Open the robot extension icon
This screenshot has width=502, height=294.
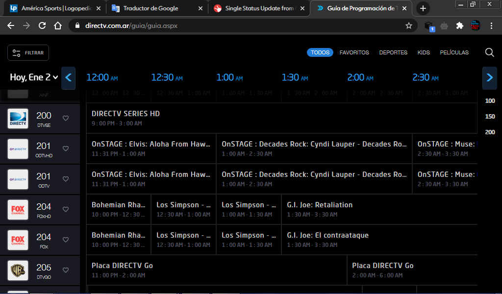click(x=444, y=25)
